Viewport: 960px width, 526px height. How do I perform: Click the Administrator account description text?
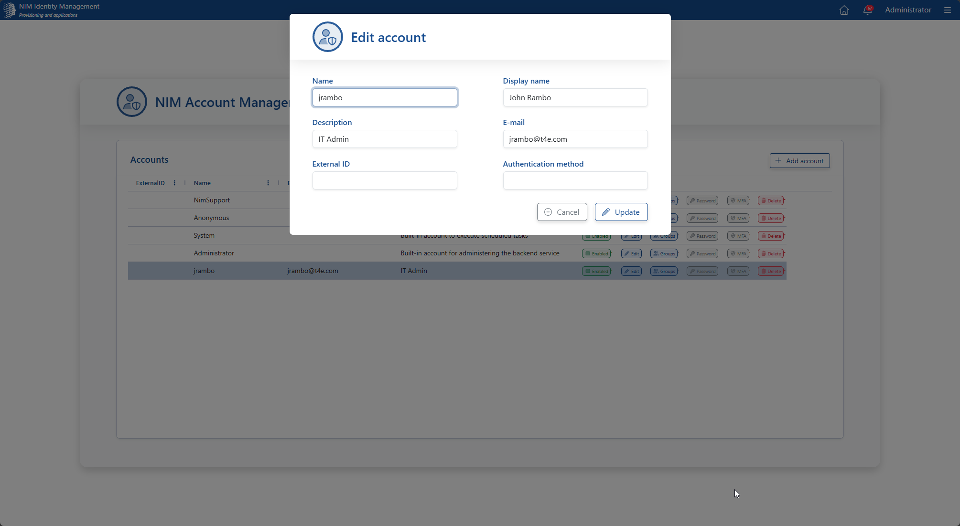(480, 253)
